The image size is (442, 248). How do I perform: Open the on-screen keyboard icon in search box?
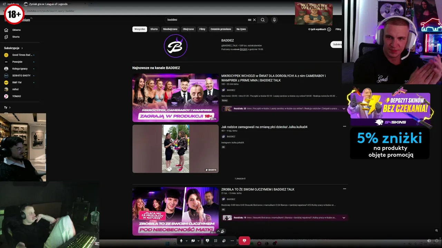[249, 20]
